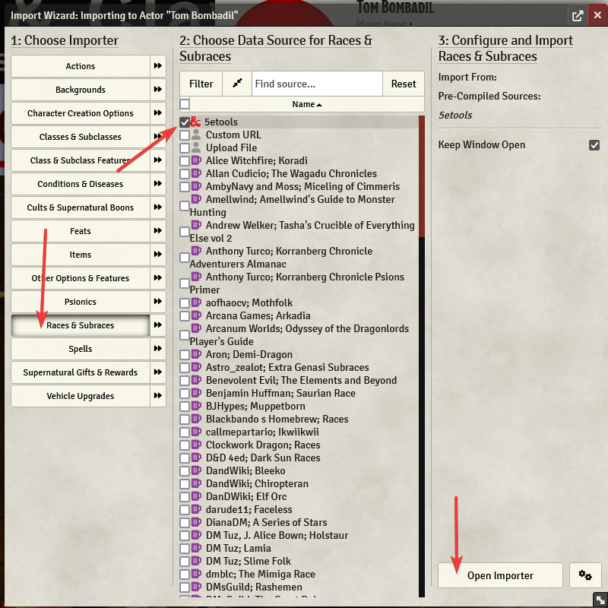This screenshot has width=608, height=608.
Task: Click the Find source search field
Action: click(316, 84)
